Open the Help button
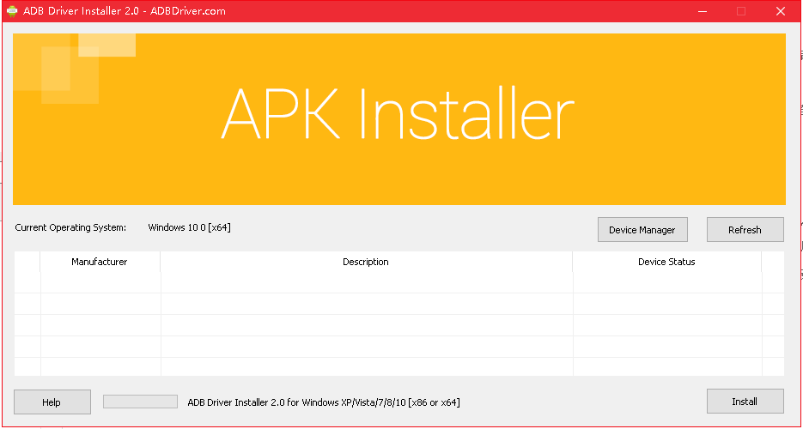 coord(52,402)
